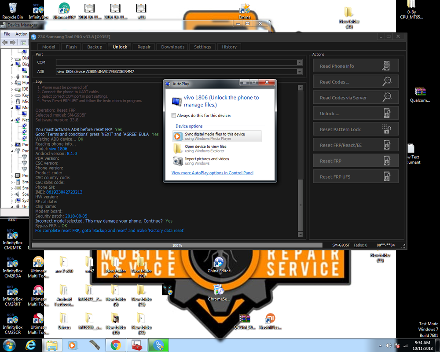This screenshot has height=352, width=440.
Task: Go to the Downloads tab
Action: point(172,47)
